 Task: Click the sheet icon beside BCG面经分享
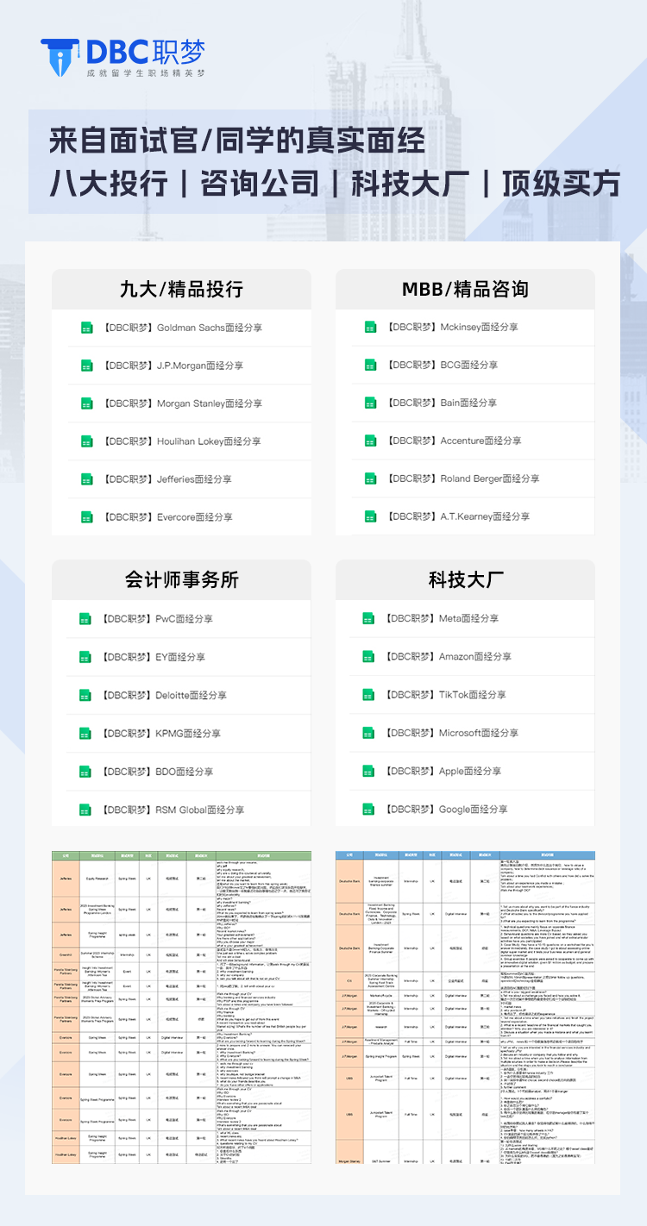point(370,366)
